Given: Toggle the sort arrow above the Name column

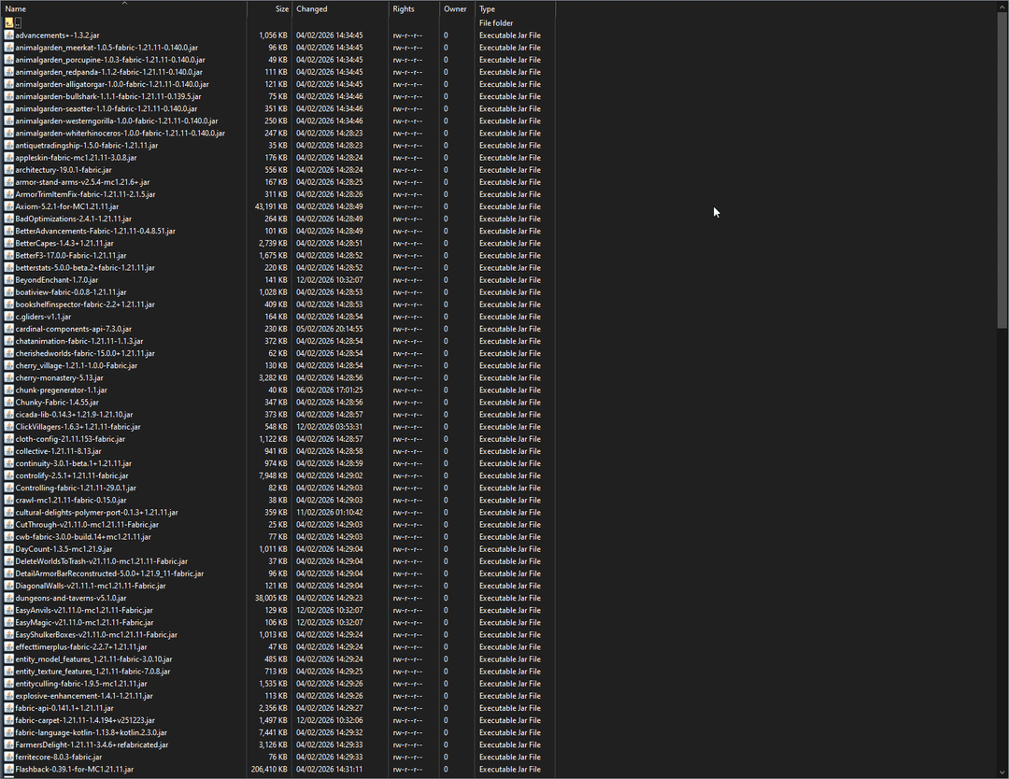Looking at the screenshot, I should point(124,3).
